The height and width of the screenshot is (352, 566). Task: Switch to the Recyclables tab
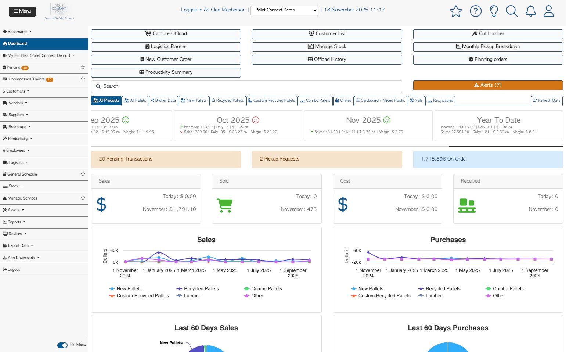(x=440, y=101)
